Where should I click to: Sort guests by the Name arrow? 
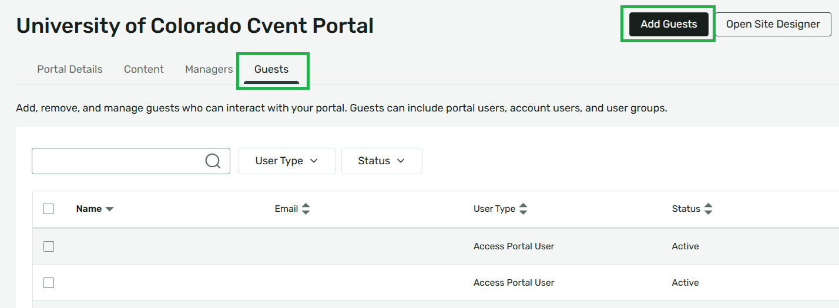point(109,209)
